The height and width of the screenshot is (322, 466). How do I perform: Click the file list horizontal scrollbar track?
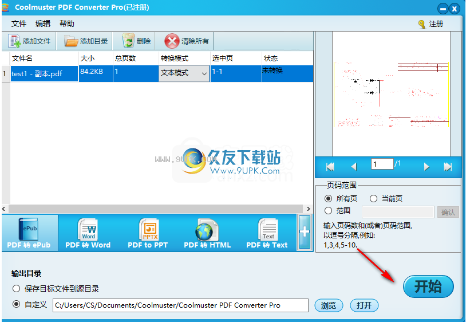(x=156, y=209)
